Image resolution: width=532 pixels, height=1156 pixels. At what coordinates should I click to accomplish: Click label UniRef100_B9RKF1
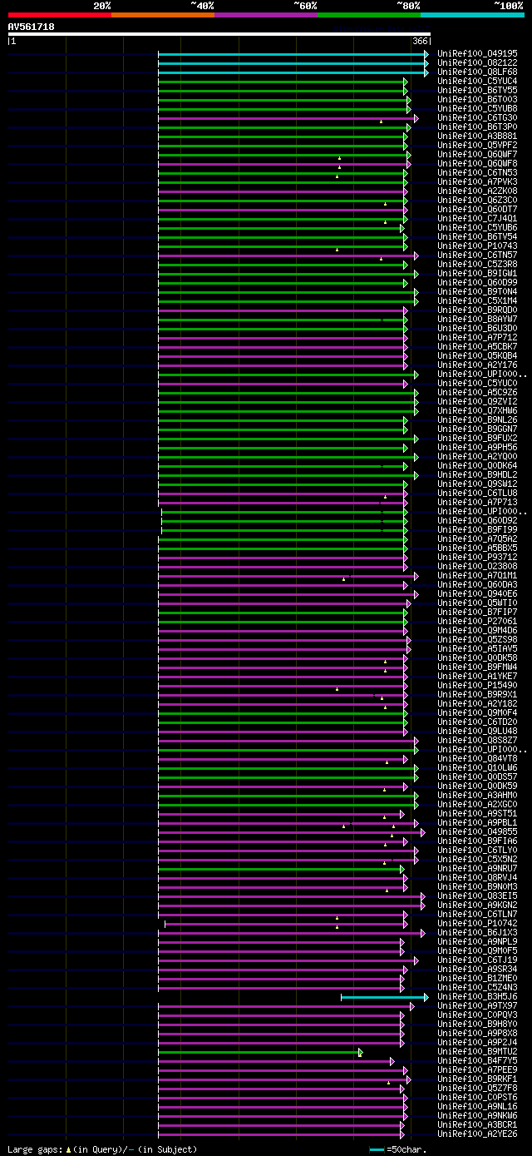[x=477, y=1079]
